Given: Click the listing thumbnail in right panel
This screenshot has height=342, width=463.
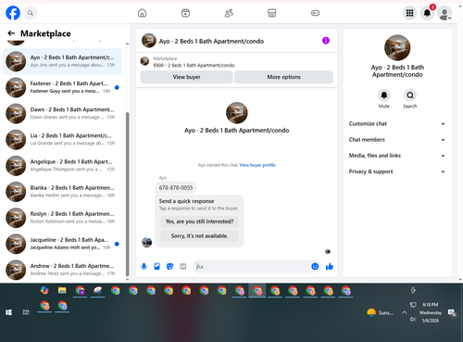Looking at the screenshot, I should point(397,47).
